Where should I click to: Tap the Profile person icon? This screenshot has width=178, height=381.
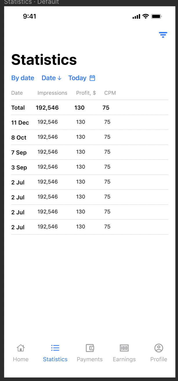(159, 348)
